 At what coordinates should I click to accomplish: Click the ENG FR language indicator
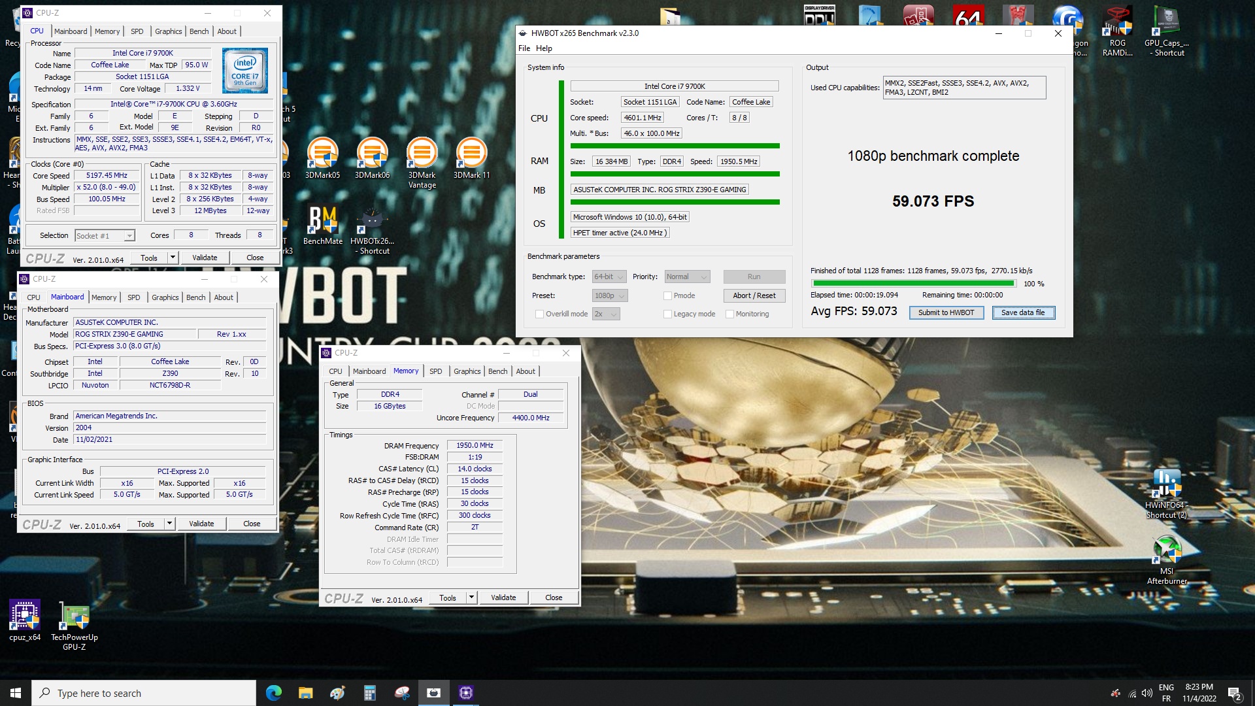coord(1166,693)
